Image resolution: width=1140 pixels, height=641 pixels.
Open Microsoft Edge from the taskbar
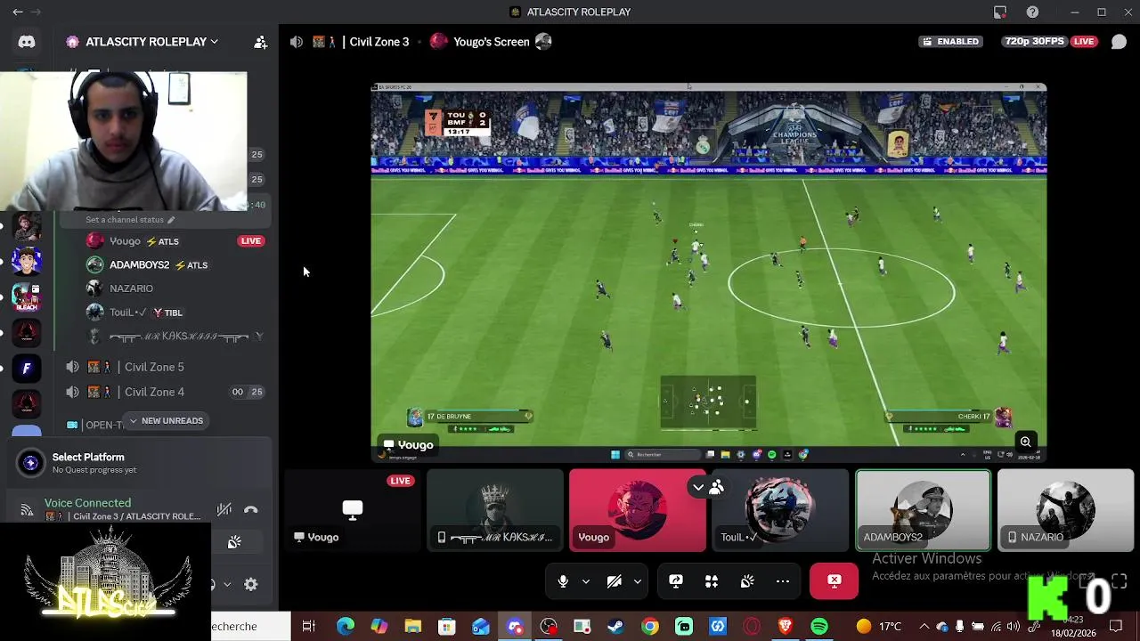coord(346,627)
